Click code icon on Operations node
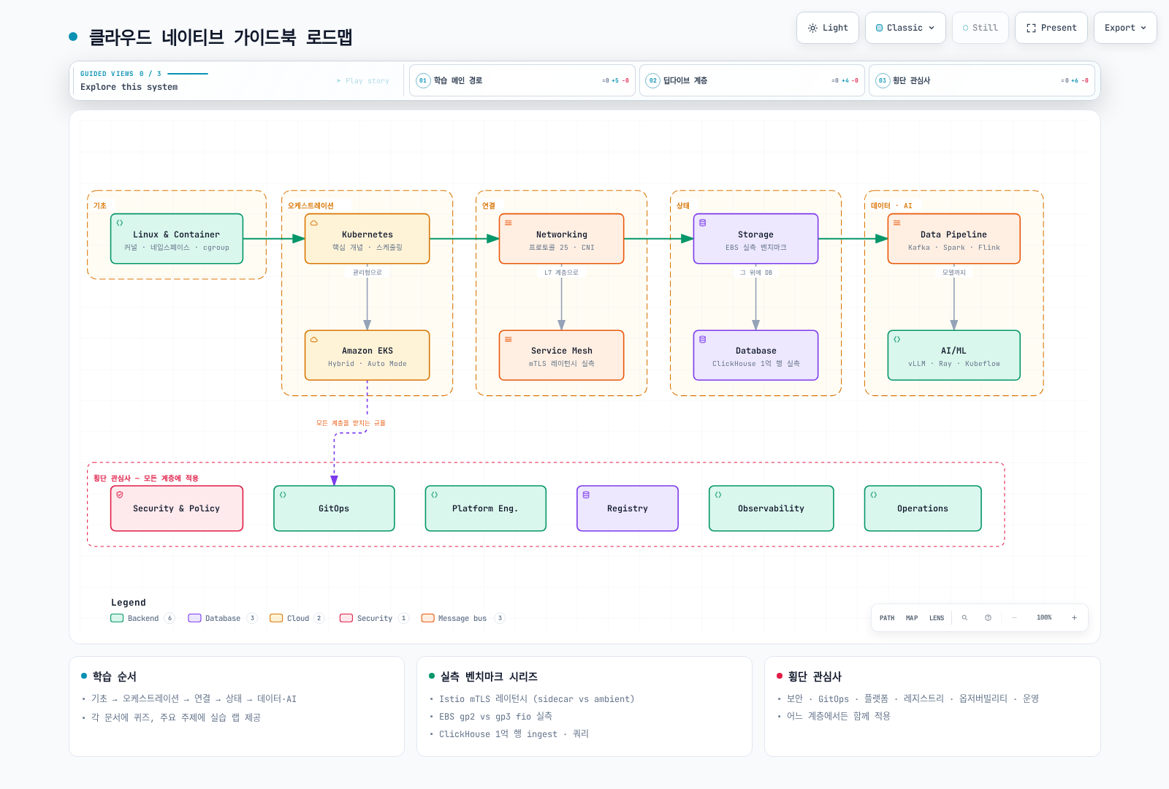Viewport: 1169px width, 789px height. click(x=874, y=495)
